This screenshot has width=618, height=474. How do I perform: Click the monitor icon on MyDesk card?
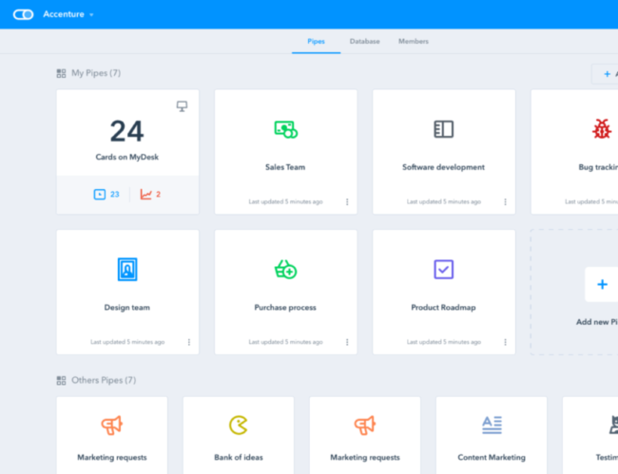[x=183, y=106]
